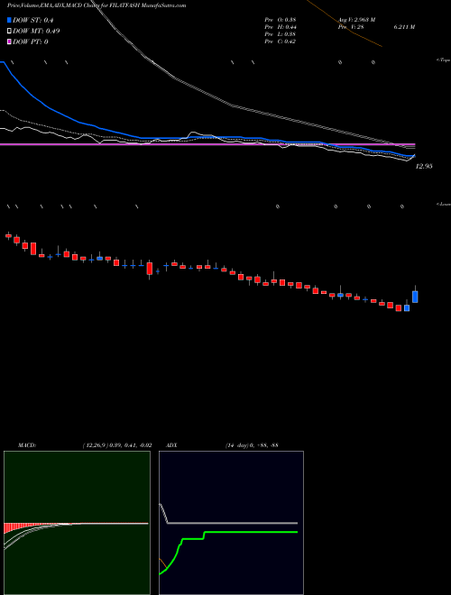Open the dark blue ADX indicator panel
The image size is (451, 595).
[231, 523]
